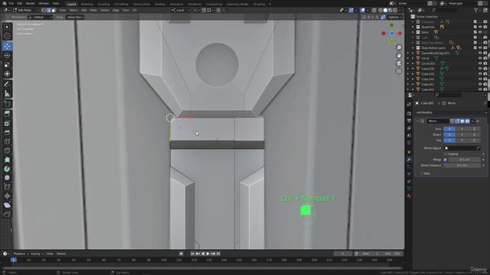
Task: Click the Play animation button
Action: 207,254
